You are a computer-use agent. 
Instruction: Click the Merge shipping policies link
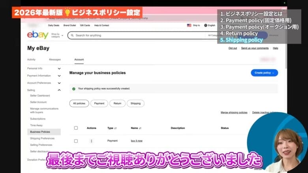coord(234,112)
